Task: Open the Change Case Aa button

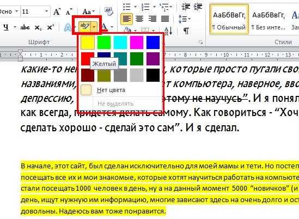Action: tap(88, 12)
